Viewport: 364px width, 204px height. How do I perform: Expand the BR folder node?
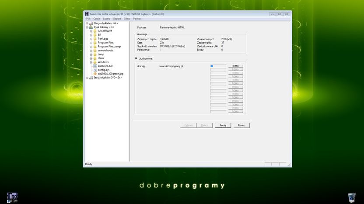coord(91,35)
